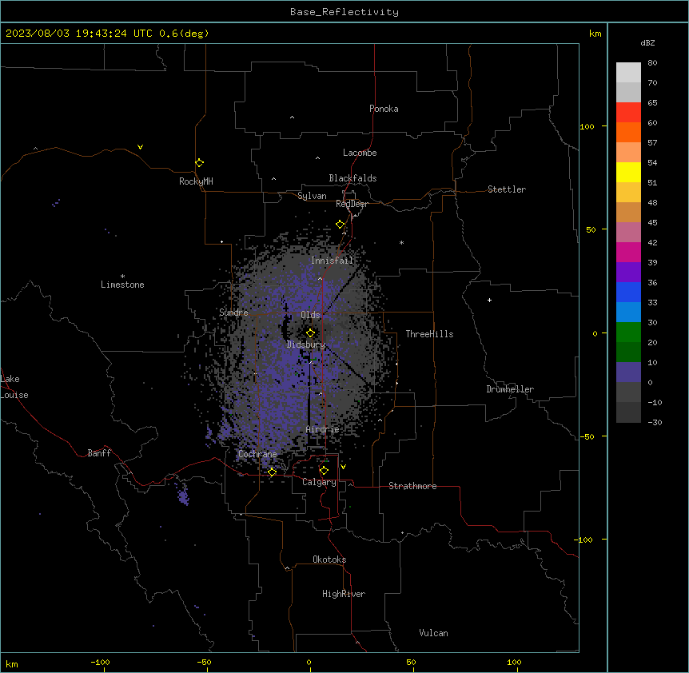Click the Airdrie label
689x673 pixels.
point(322,429)
